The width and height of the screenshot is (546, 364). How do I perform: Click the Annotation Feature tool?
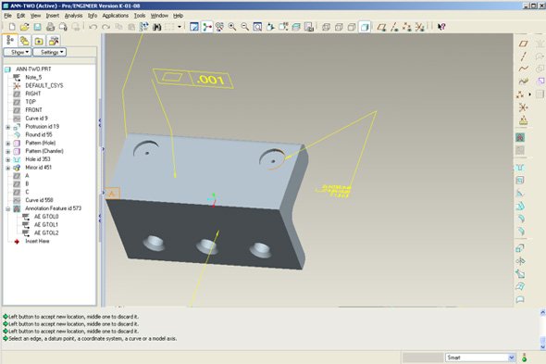(520, 137)
